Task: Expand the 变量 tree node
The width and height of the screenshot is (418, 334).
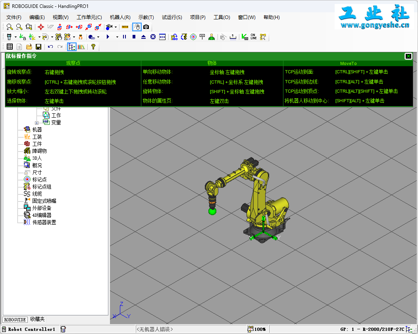Action: [37, 123]
